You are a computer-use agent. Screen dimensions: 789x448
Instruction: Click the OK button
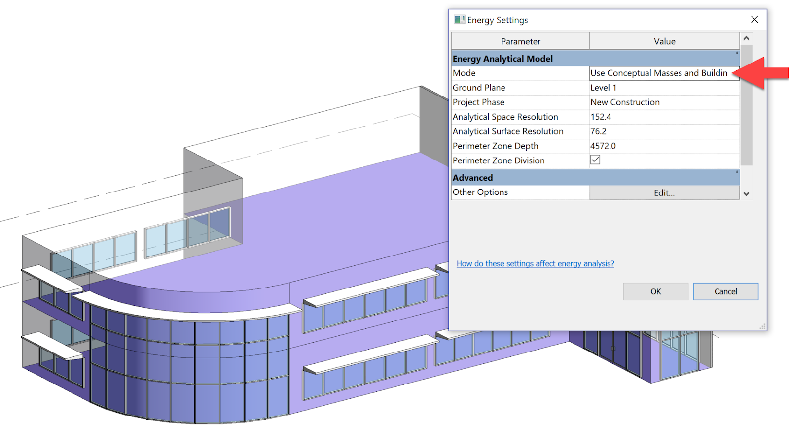655,291
